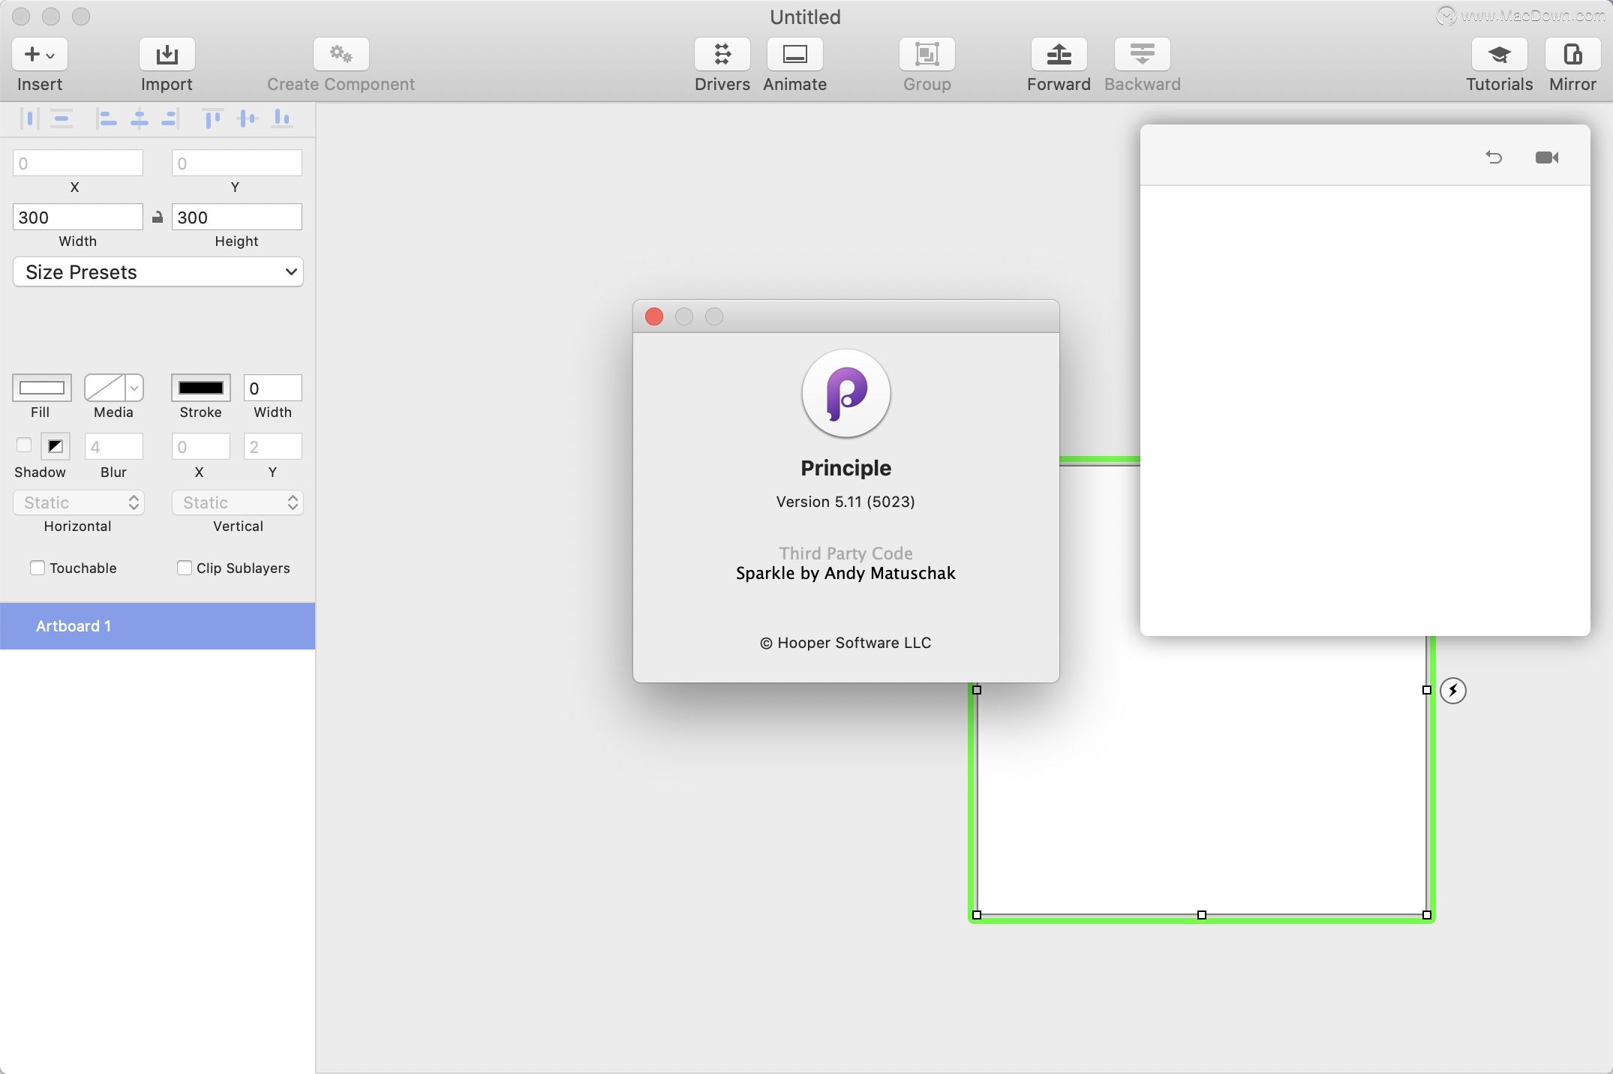Open the black Stroke color swatch

click(201, 388)
